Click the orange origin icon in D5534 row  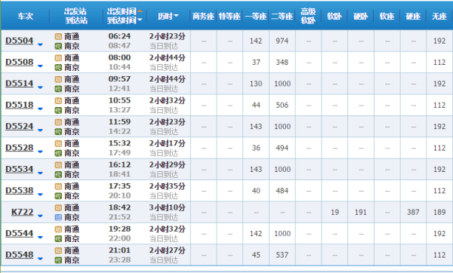(x=58, y=165)
